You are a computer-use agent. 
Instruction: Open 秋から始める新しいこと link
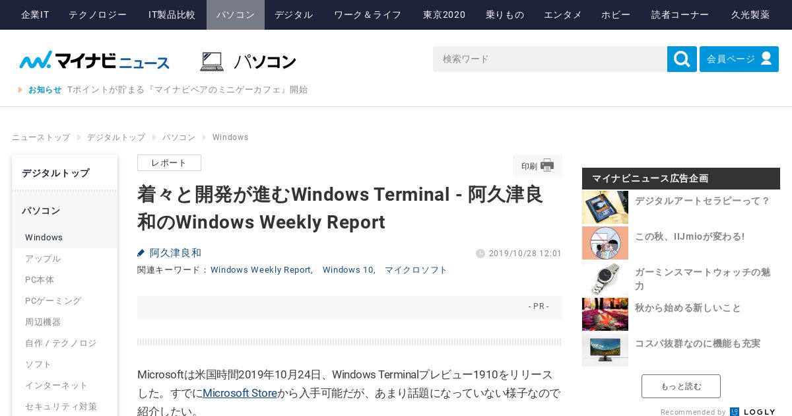click(688, 308)
